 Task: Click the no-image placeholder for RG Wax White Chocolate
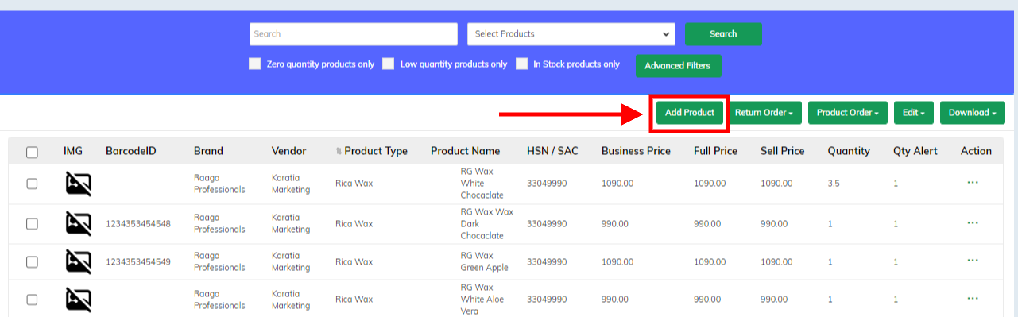tap(78, 185)
